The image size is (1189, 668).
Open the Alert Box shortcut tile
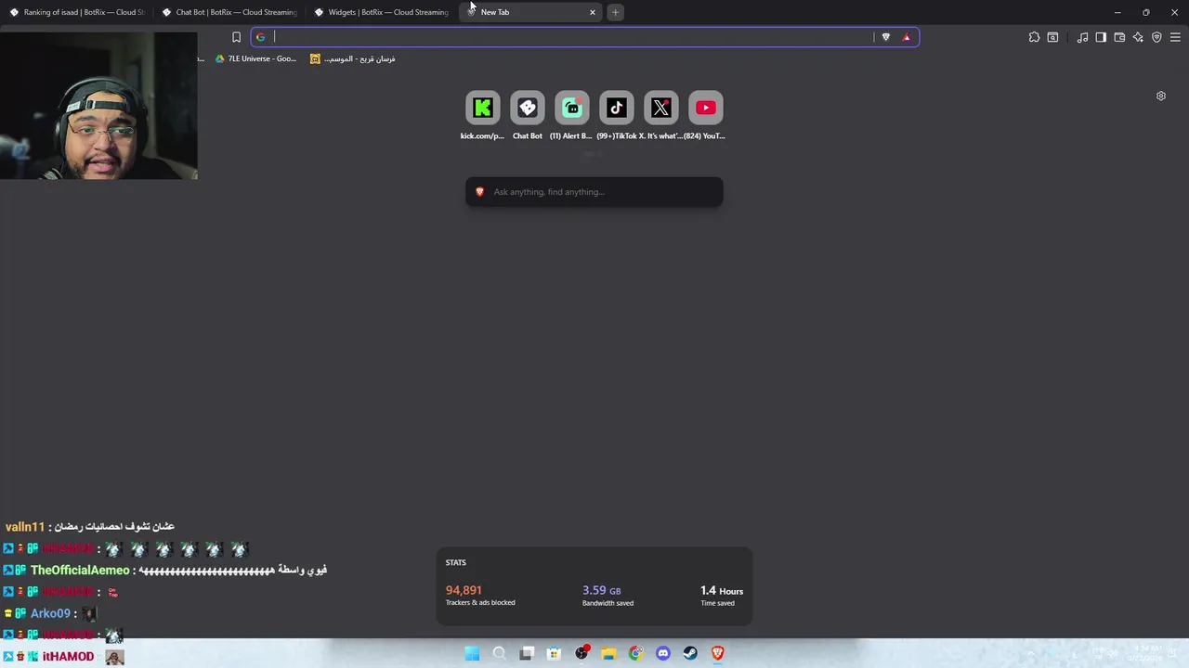(572, 108)
